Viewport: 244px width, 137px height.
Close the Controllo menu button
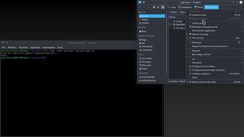[x=212, y=7]
